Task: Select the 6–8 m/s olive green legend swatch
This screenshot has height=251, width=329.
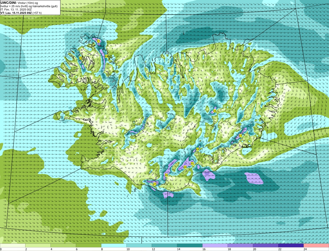Action: (x=89, y=246)
